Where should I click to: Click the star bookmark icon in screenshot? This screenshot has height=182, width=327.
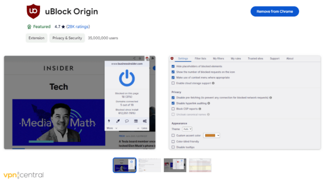coord(140,58)
